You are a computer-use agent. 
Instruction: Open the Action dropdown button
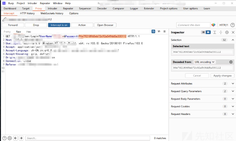82,25
